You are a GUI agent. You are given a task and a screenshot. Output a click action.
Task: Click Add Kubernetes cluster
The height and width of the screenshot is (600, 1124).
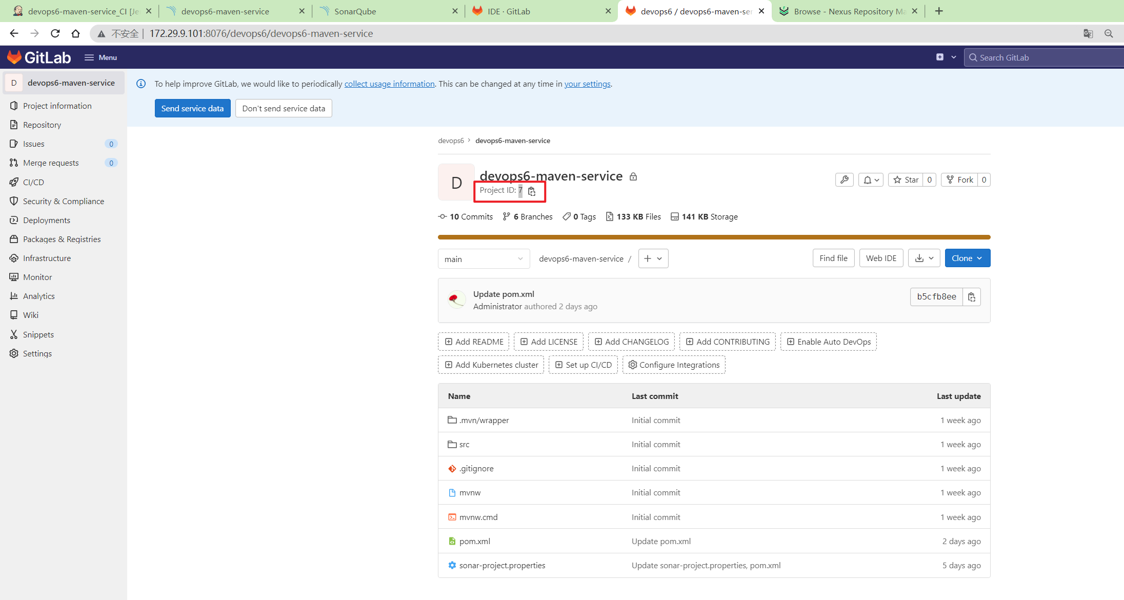click(491, 365)
